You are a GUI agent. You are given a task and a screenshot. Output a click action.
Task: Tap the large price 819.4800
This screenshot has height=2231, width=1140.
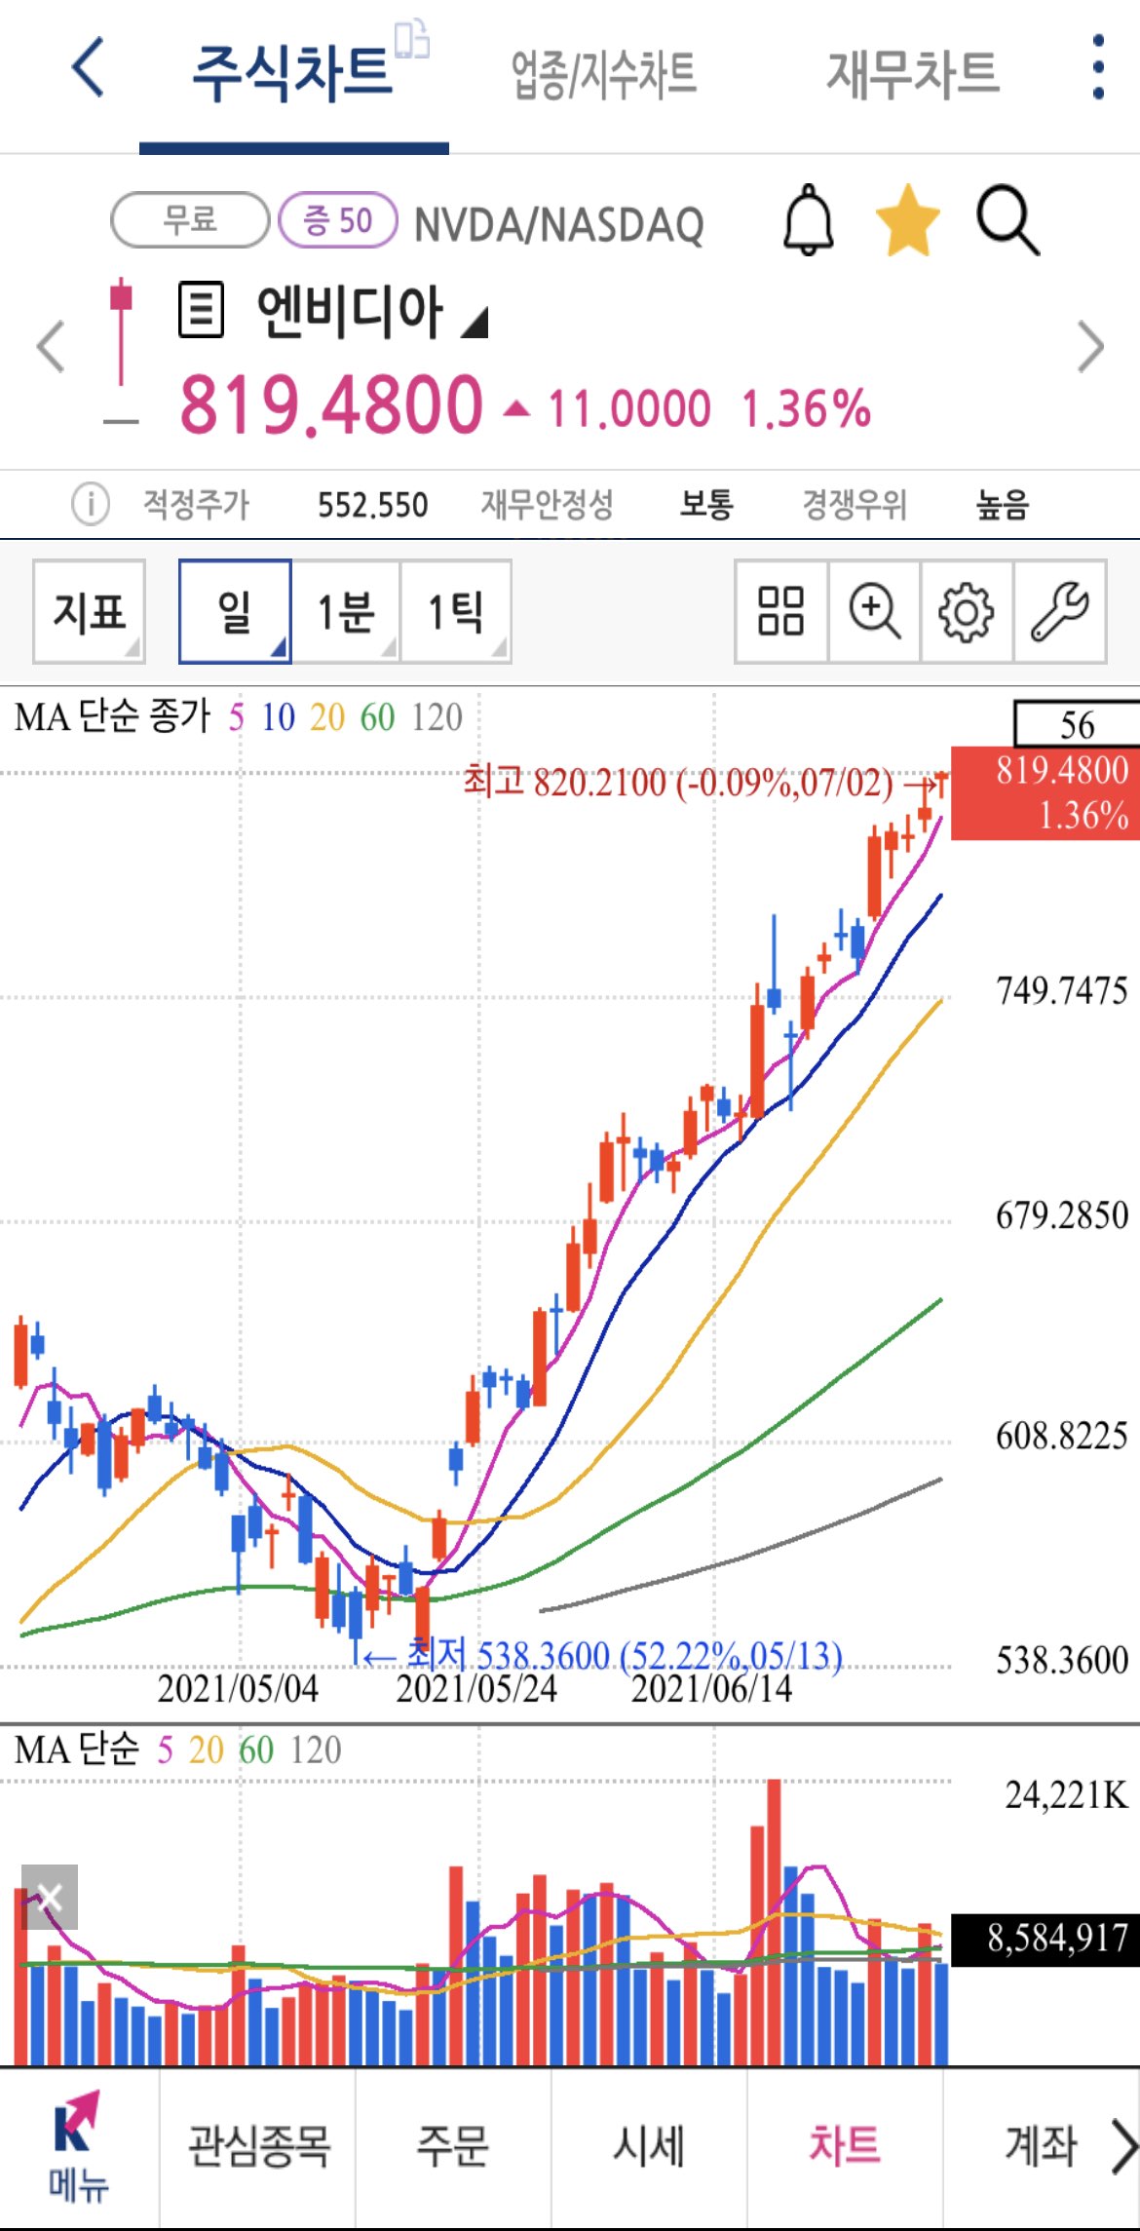pyautogui.click(x=331, y=404)
